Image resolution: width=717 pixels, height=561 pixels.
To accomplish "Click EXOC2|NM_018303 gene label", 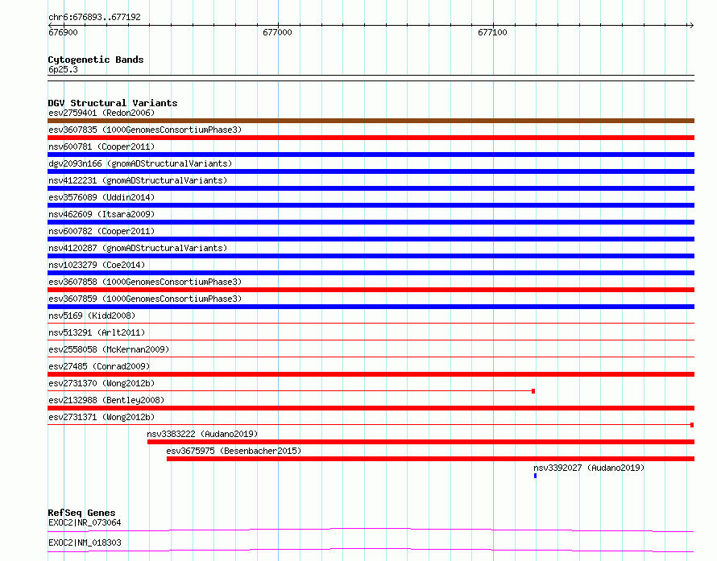I will [x=85, y=542].
